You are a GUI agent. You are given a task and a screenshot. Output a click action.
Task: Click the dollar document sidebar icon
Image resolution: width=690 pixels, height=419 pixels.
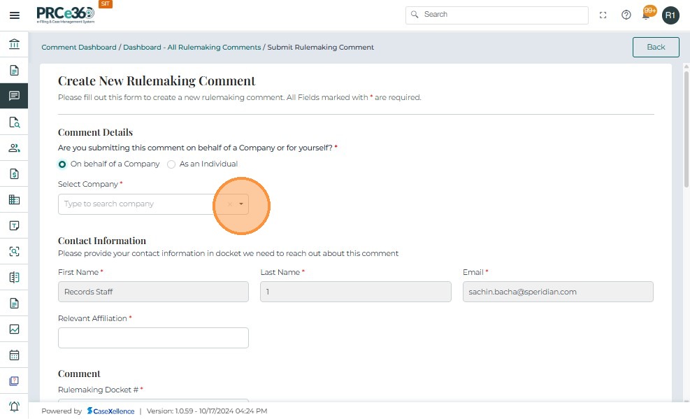(x=14, y=173)
